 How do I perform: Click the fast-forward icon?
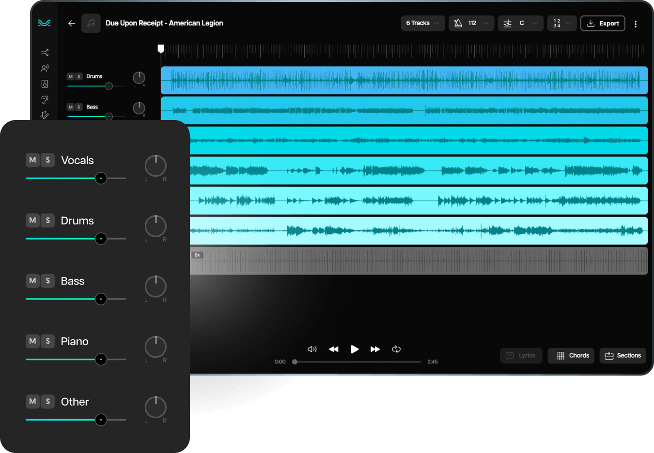[375, 349]
